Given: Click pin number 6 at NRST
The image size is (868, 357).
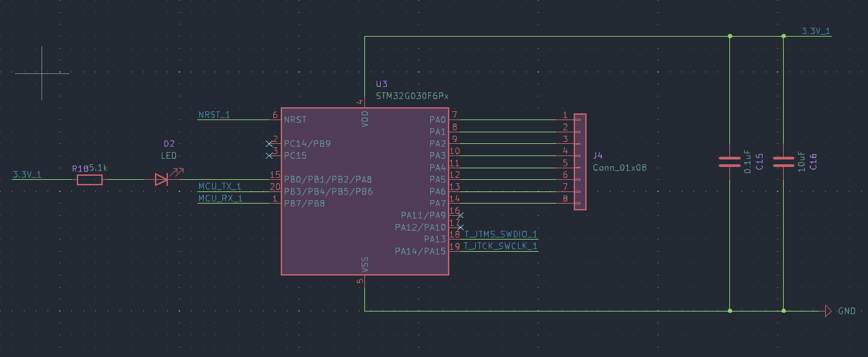Looking at the screenshot, I should point(275,115).
